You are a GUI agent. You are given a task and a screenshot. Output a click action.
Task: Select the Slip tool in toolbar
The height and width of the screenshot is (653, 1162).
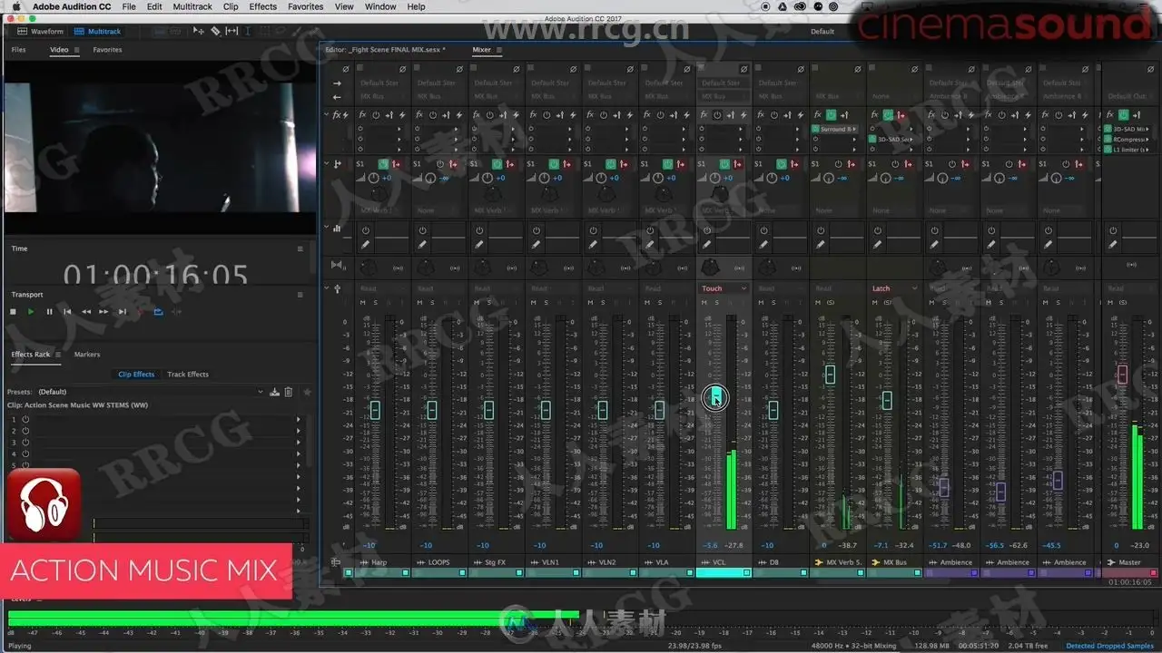point(231,31)
